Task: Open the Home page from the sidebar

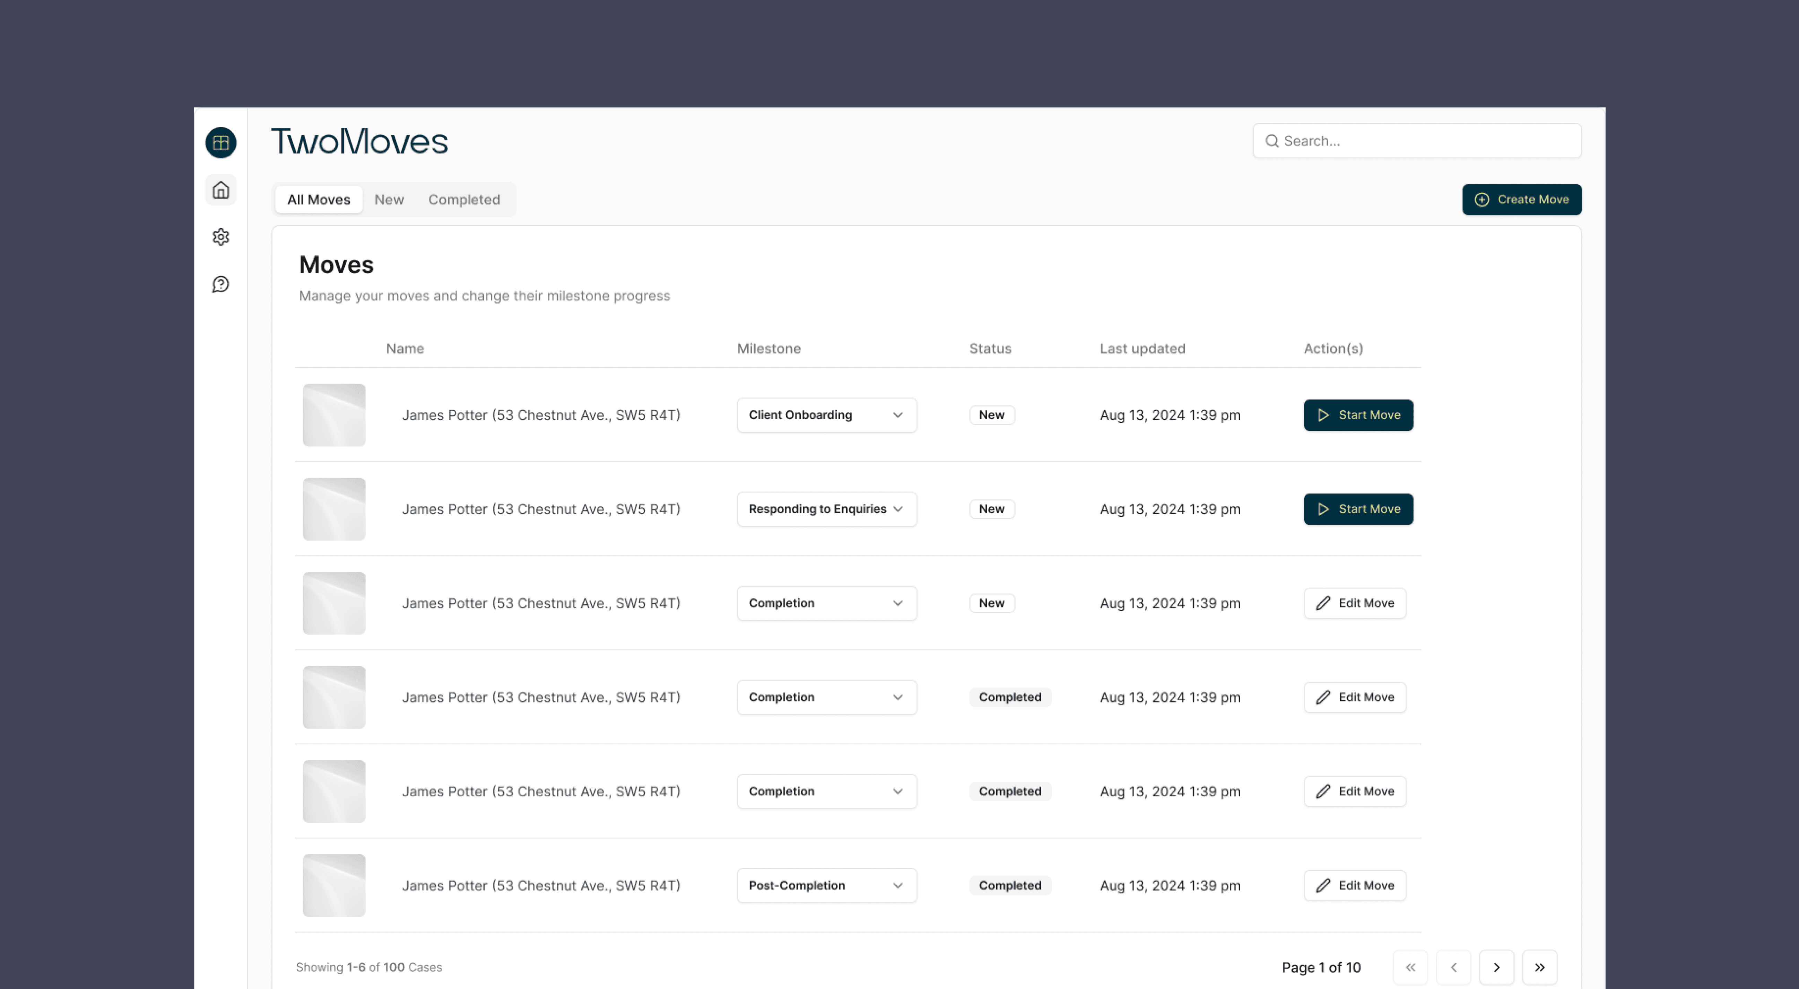Action: [x=221, y=190]
